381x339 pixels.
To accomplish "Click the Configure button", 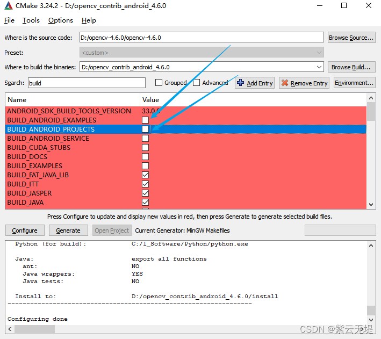I will pyautogui.click(x=25, y=230).
